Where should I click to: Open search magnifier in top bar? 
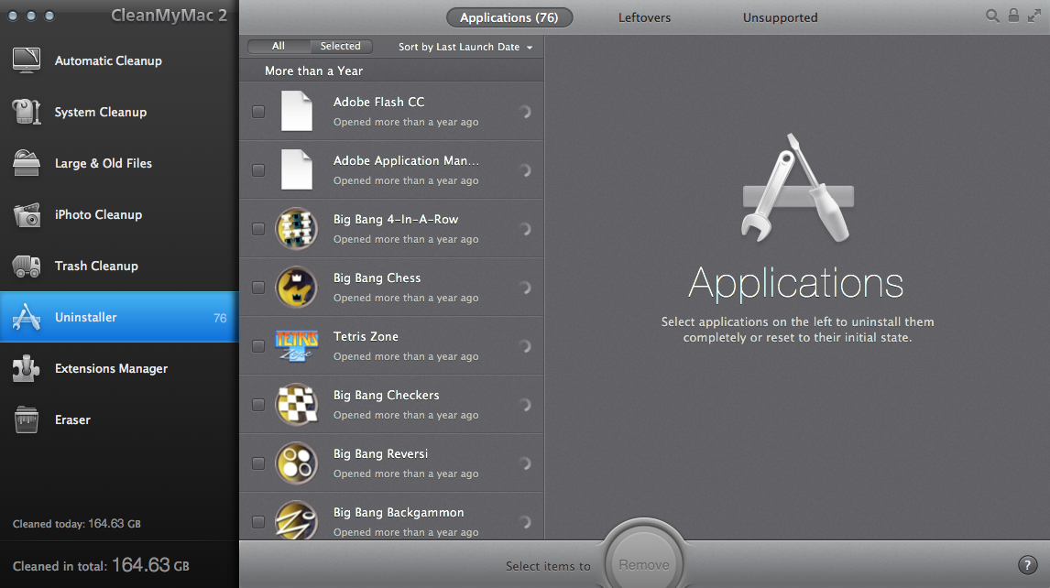pos(992,16)
